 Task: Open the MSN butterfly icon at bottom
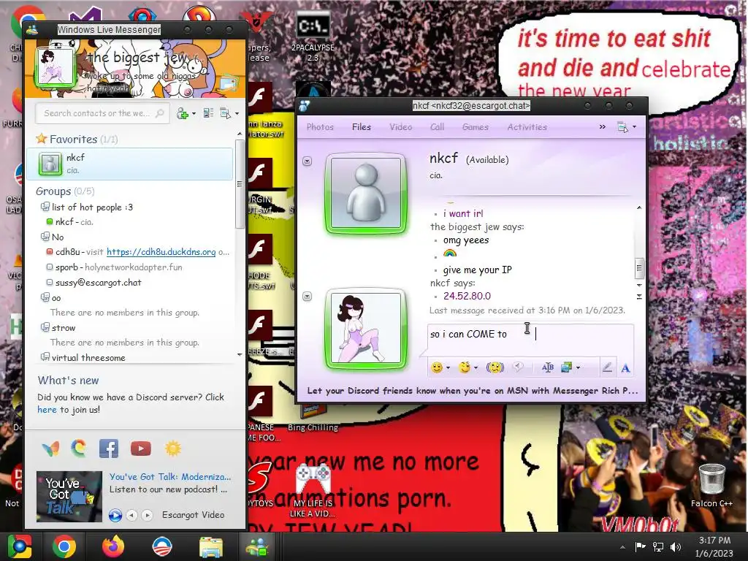pyautogui.click(x=50, y=449)
